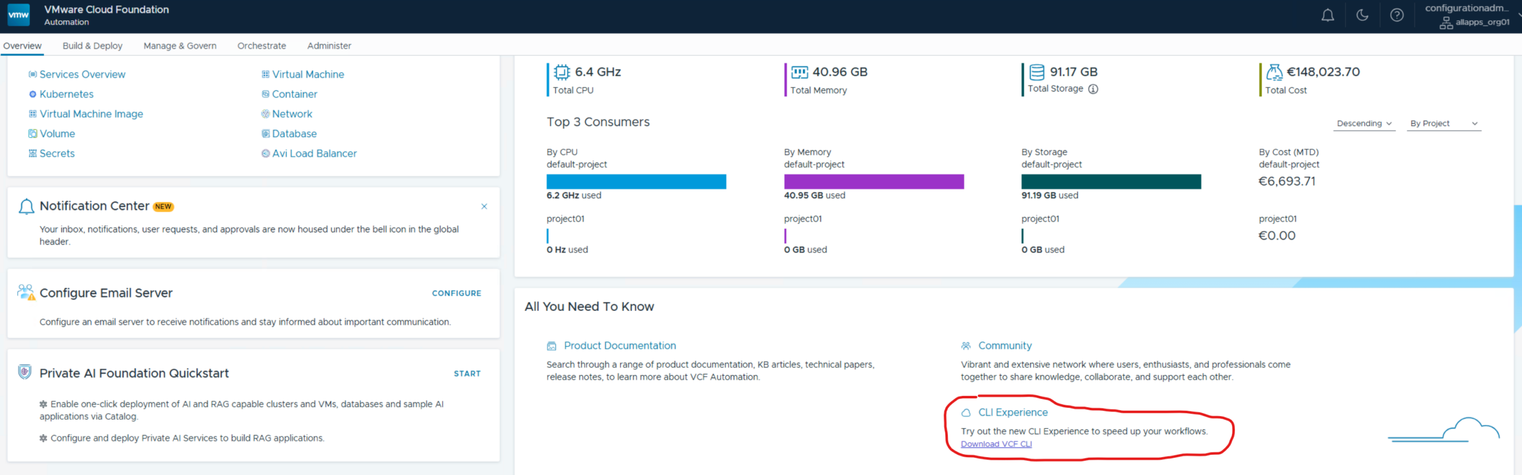Viewport: 1522px width, 475px height.
Task: Click the "Top 3 Consumers" heading
Action: pos(598,122)
